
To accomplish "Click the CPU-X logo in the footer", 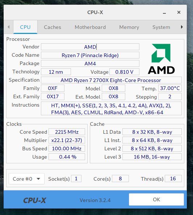I will click(x=35, y=201).
